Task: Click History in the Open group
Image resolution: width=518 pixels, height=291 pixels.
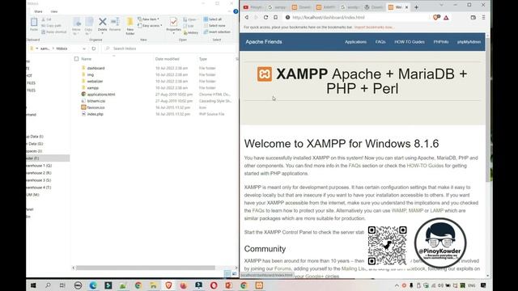Action: (191, 32)
